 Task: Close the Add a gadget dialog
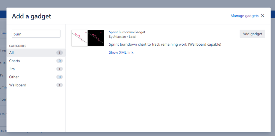point(263,16)
